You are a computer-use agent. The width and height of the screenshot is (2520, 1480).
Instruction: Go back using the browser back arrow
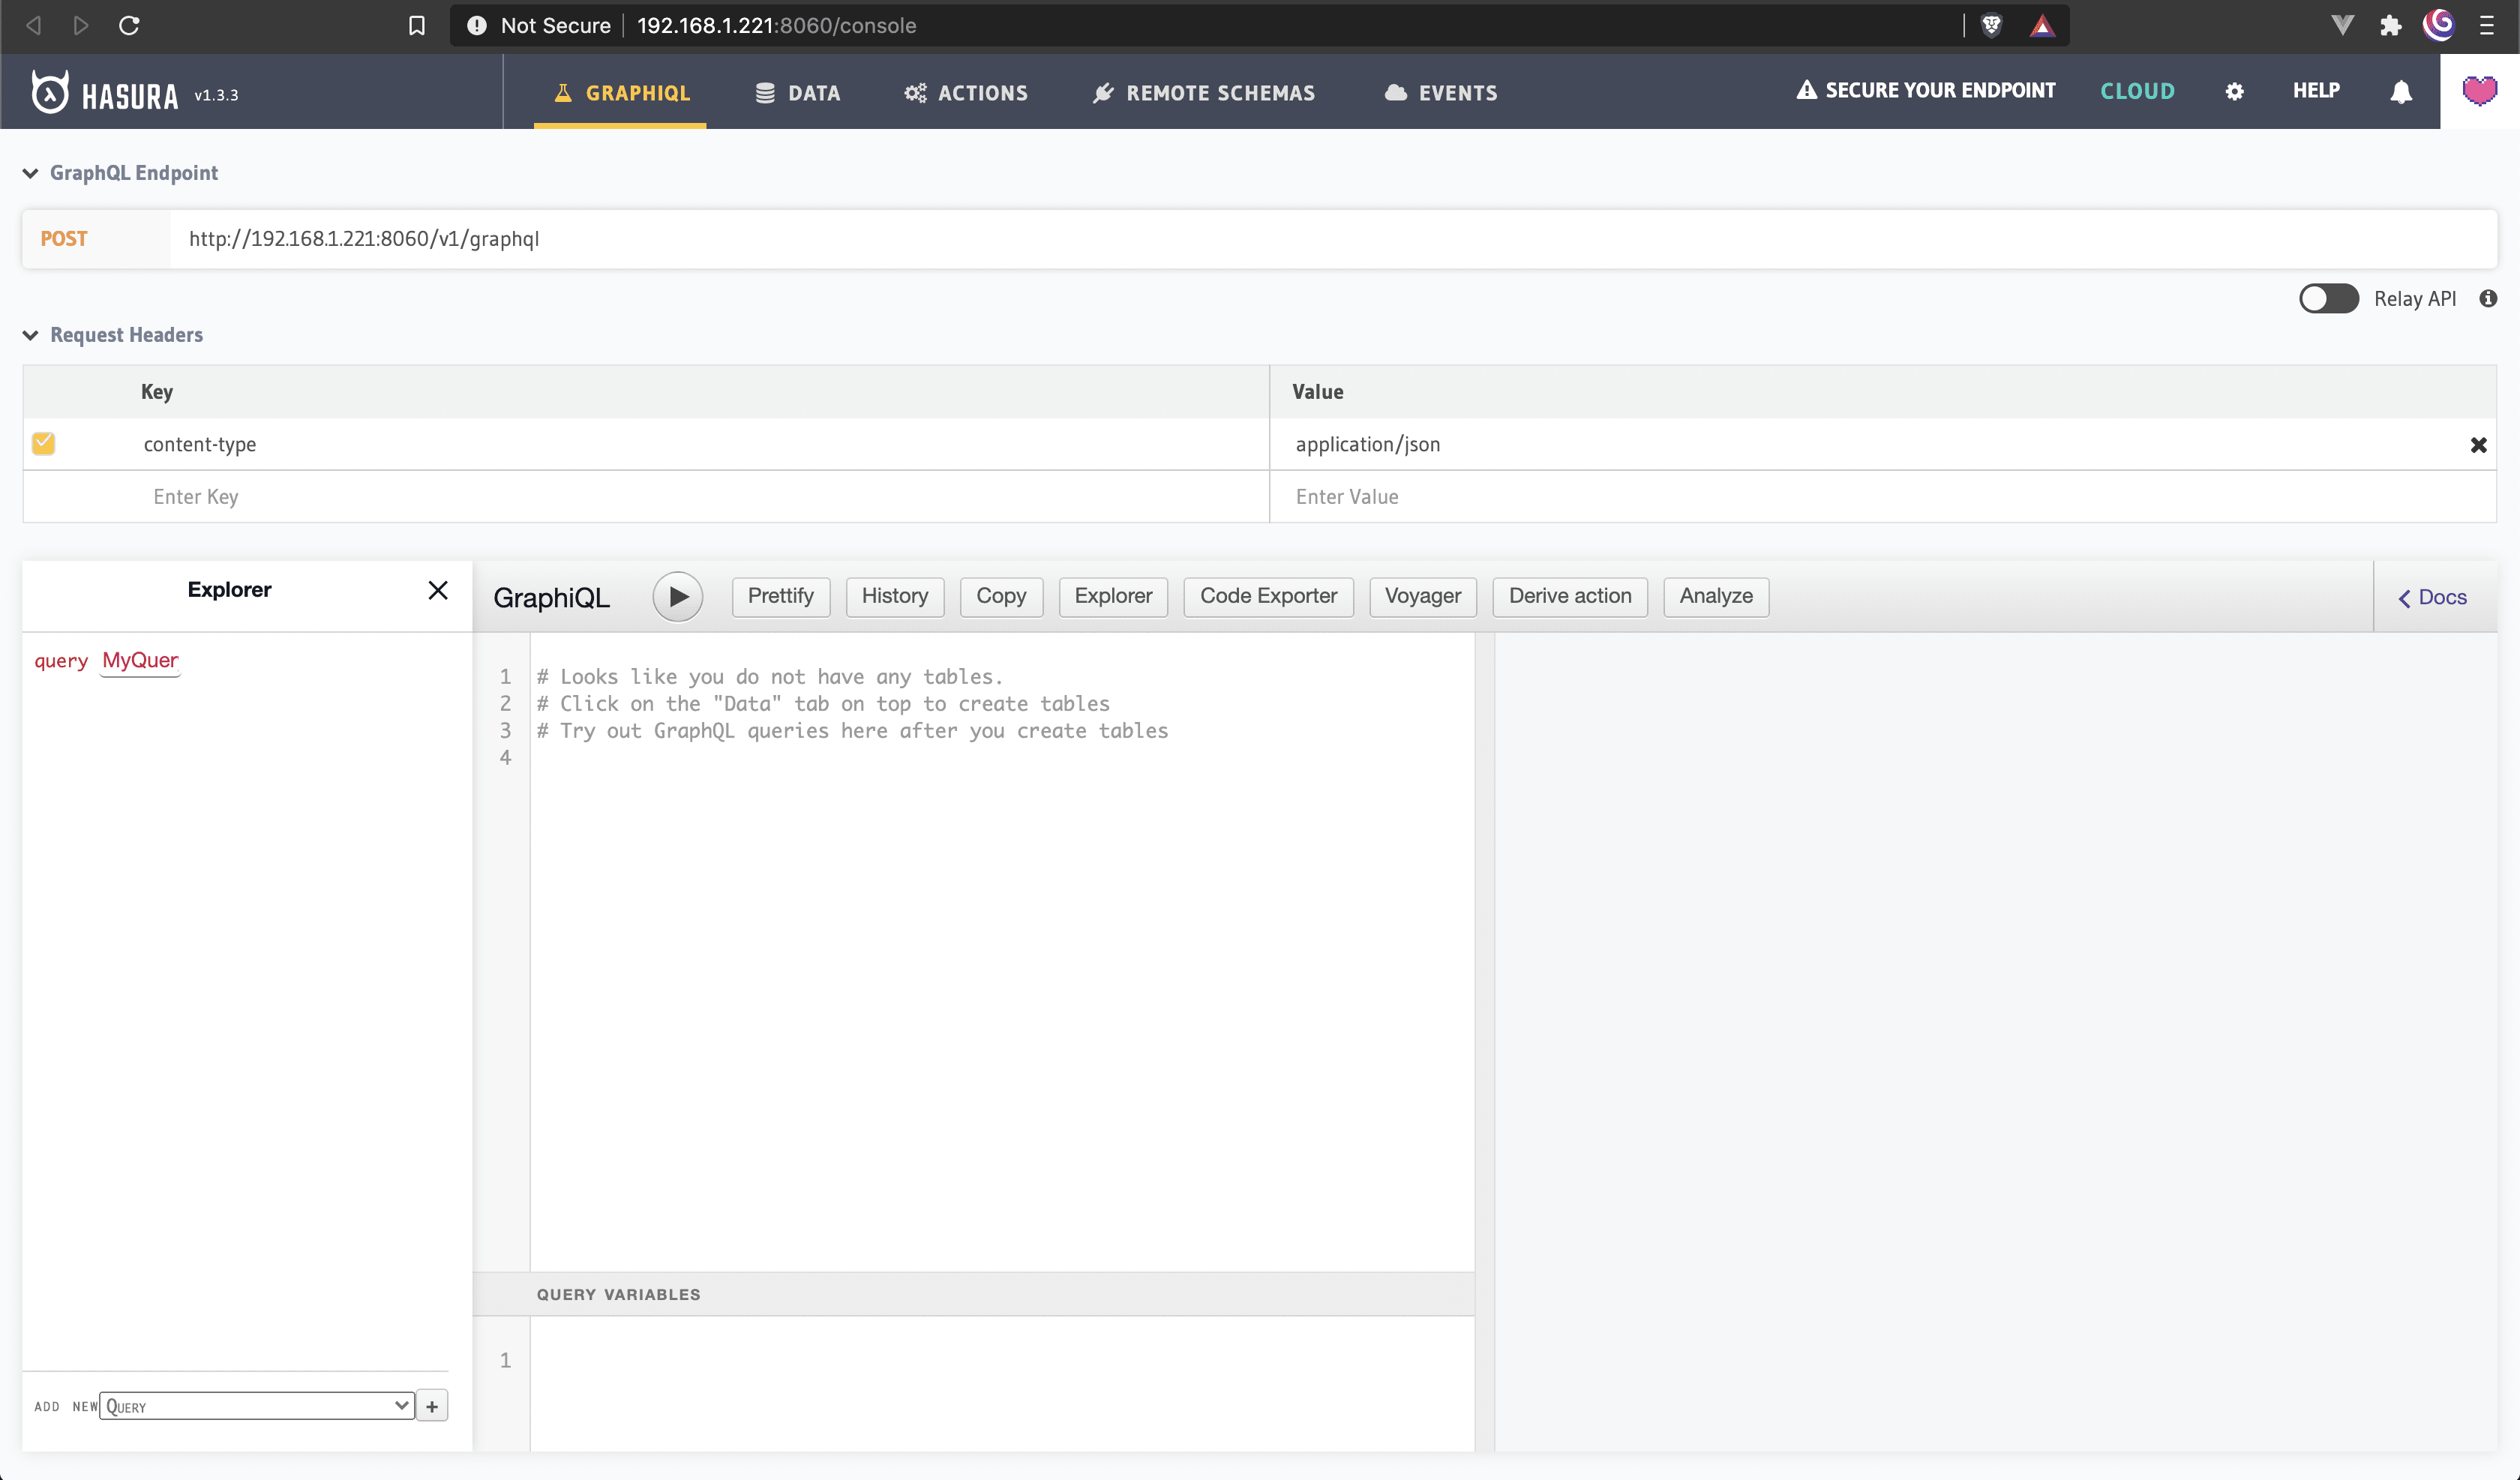[33, 25]
